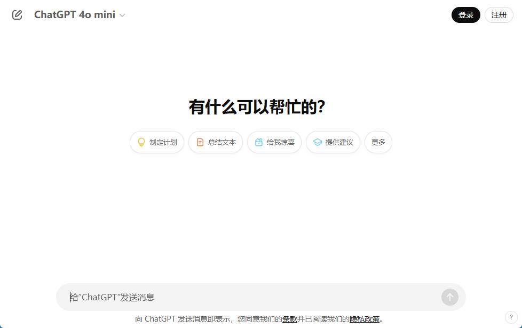Choose the 给我惊喜 suggestion label

click(x=280, y=142)
